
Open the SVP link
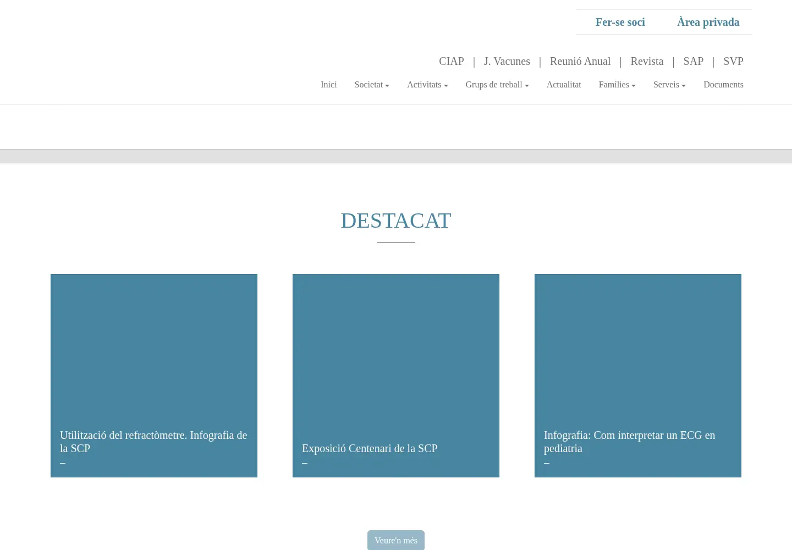733,61
